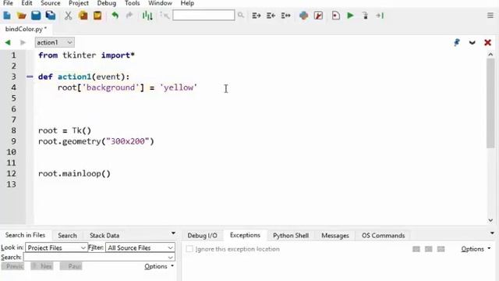The width and height of the screenshot is (499, 281).
Task: Click the magnifier search icon in toolbar
Action: (x=241, y=16)
